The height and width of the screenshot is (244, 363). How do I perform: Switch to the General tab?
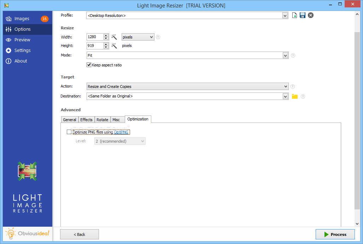tap(70, 120)
